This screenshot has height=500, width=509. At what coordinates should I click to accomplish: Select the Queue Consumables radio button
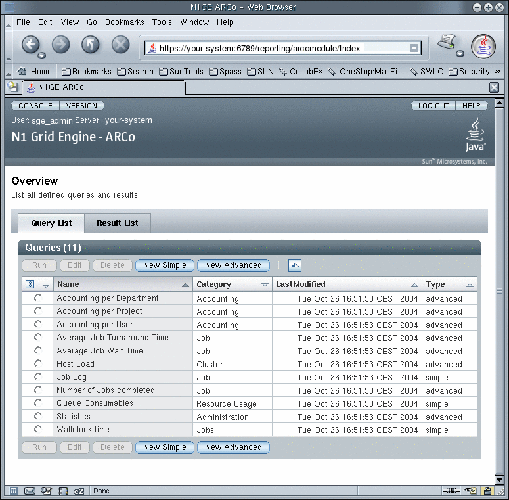(38, 403)
